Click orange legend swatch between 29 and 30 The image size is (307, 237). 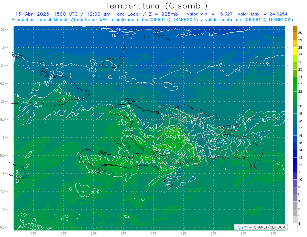[295, 36]
